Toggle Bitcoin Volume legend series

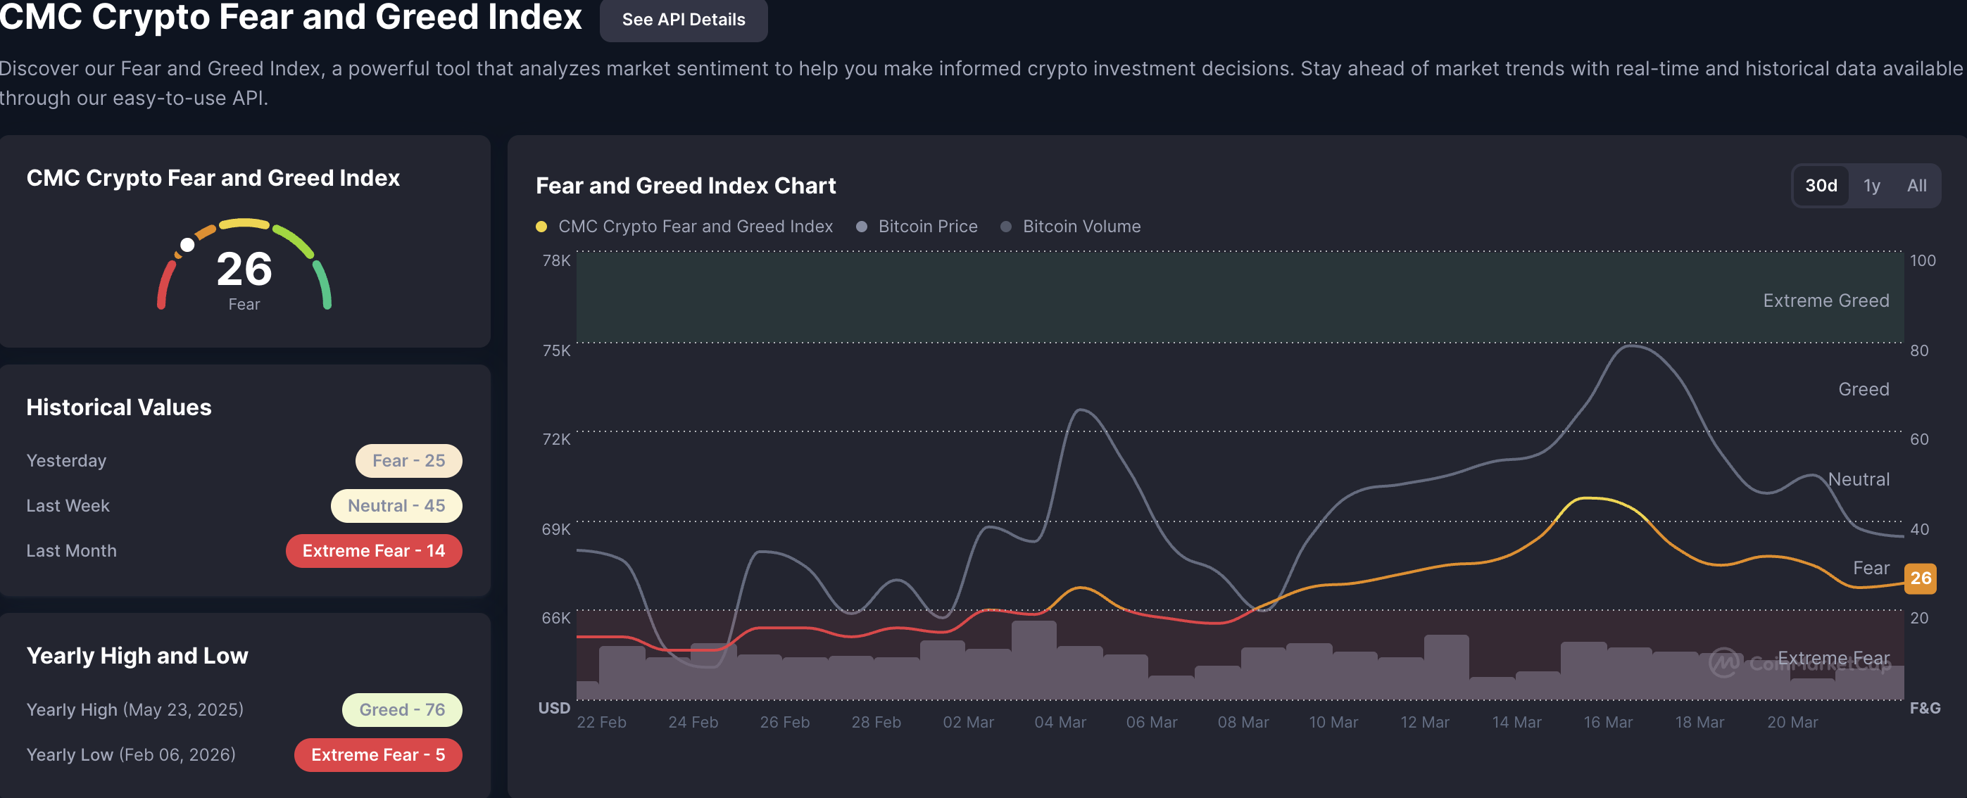point(1081,227)
